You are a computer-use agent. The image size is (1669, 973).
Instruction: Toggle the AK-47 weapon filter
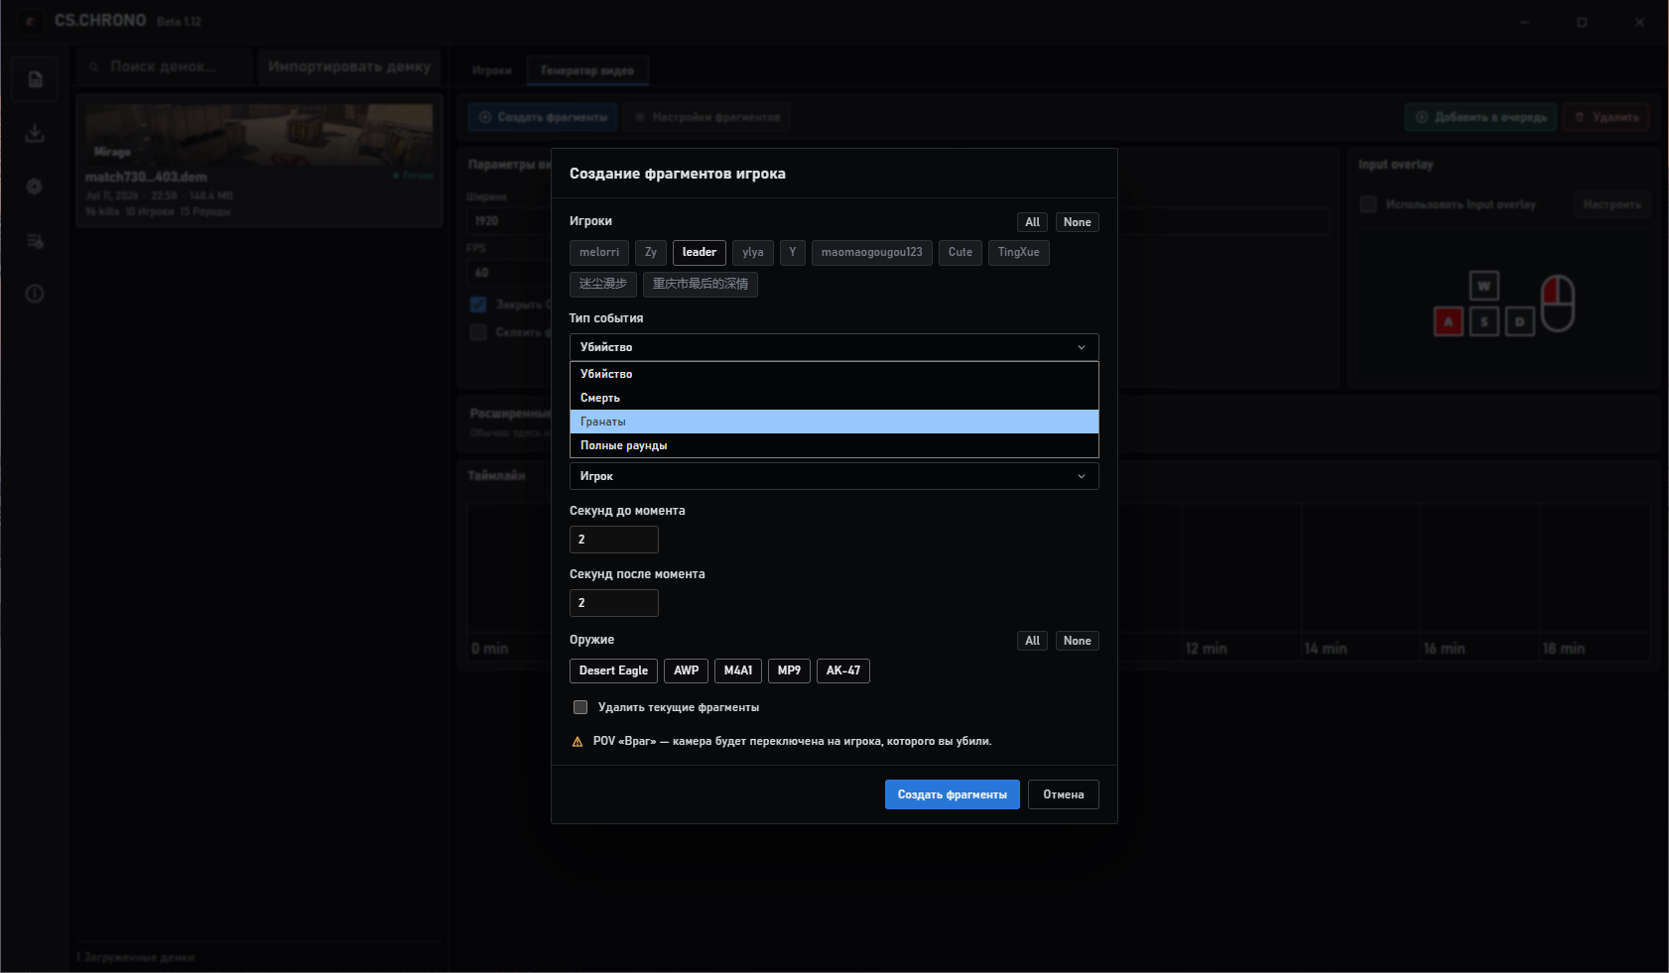(x=843, y=671)
